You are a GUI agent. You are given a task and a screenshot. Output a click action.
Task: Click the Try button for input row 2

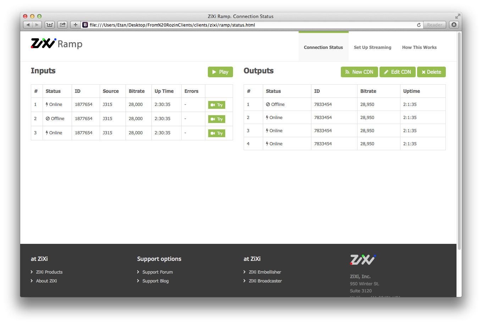pos(217,119)
